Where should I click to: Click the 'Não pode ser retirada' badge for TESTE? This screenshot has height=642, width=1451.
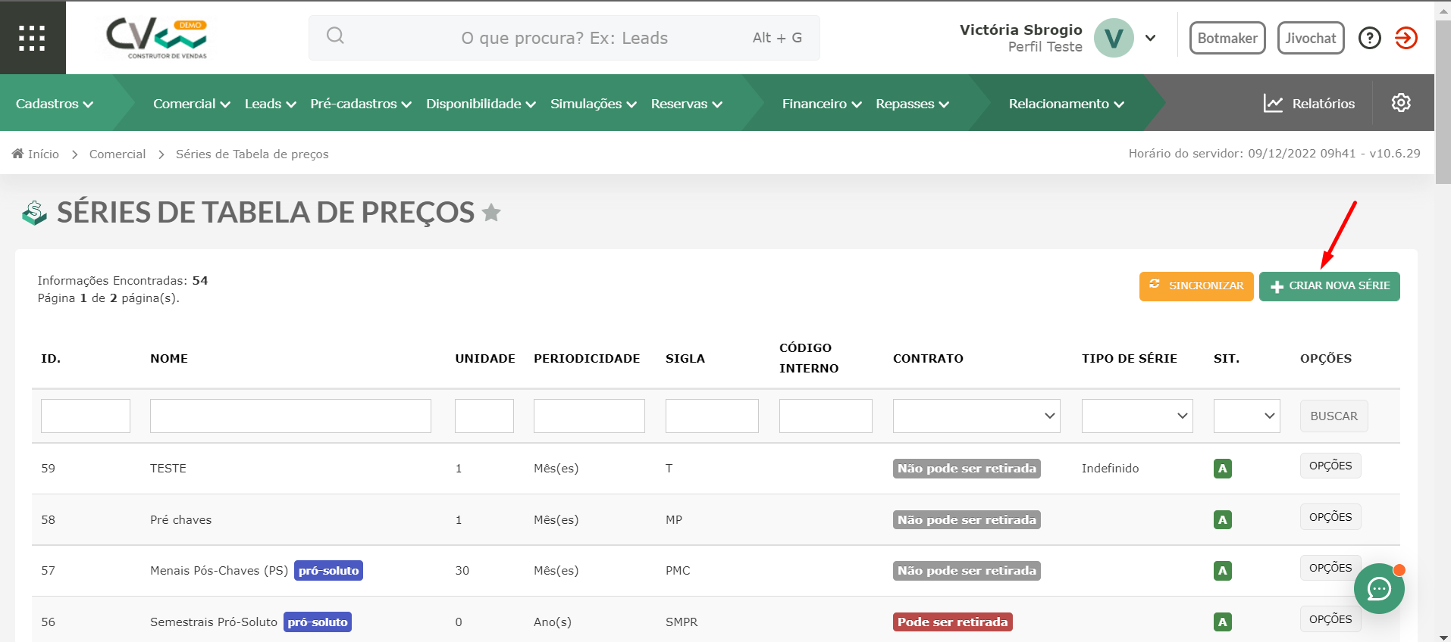click(967, 469)
